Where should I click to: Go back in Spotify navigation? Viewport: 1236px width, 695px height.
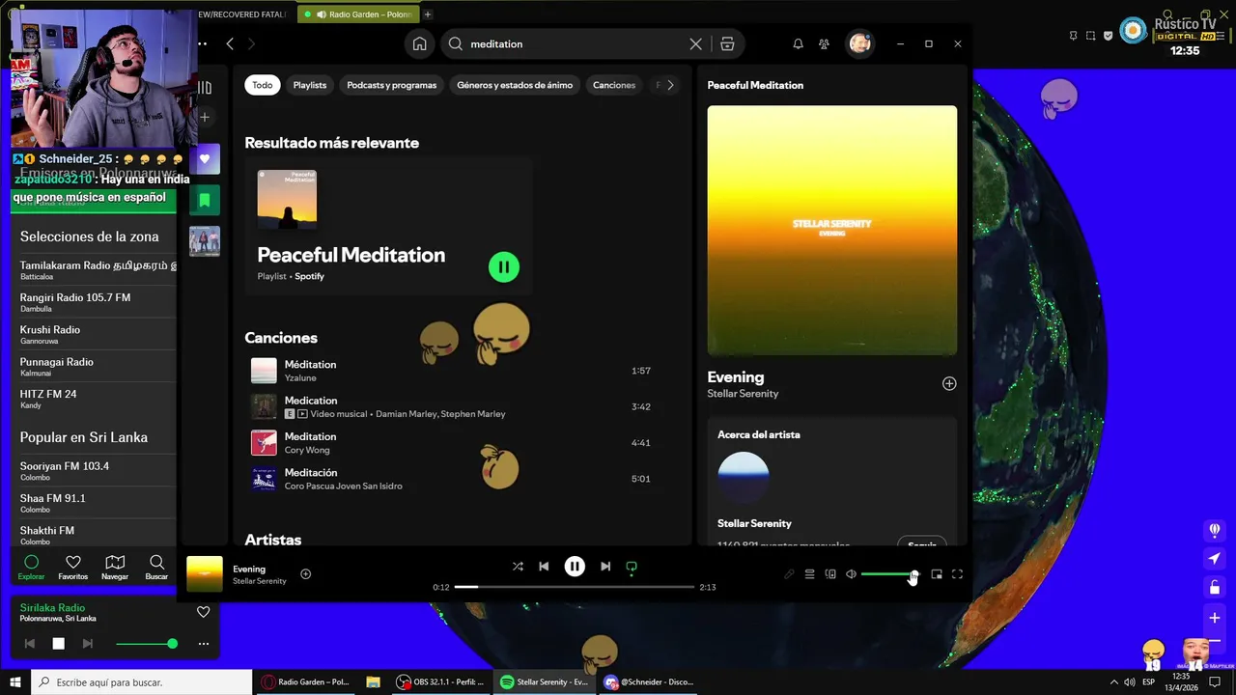click(x=230, y=43)
